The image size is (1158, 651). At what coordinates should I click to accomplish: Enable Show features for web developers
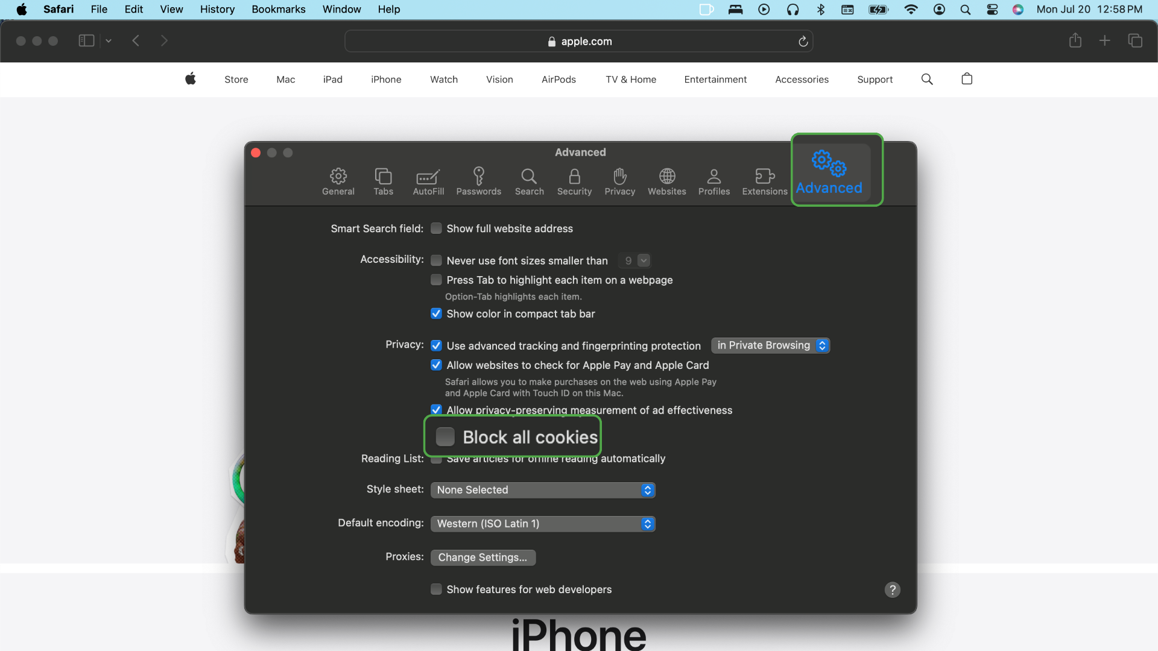tap(436, 589)
